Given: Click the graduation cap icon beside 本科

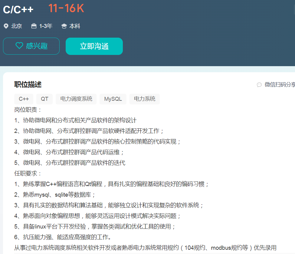Looking at the screenshot, I should pyautogui.click(x=64, y=26).
